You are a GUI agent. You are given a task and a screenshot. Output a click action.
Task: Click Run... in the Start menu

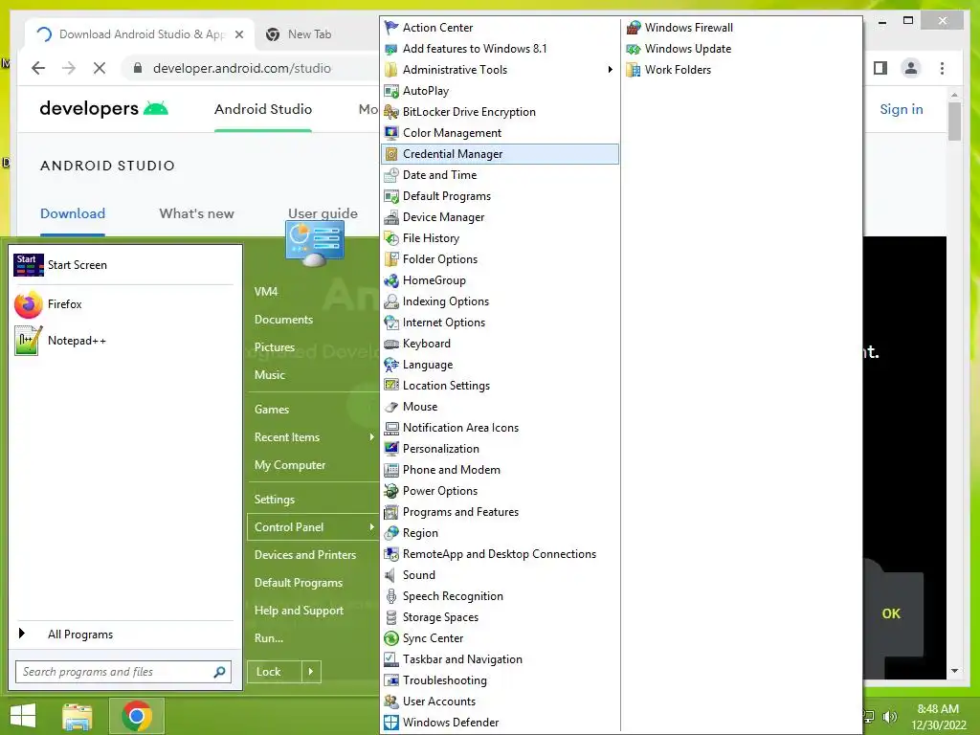coord(269,638)
